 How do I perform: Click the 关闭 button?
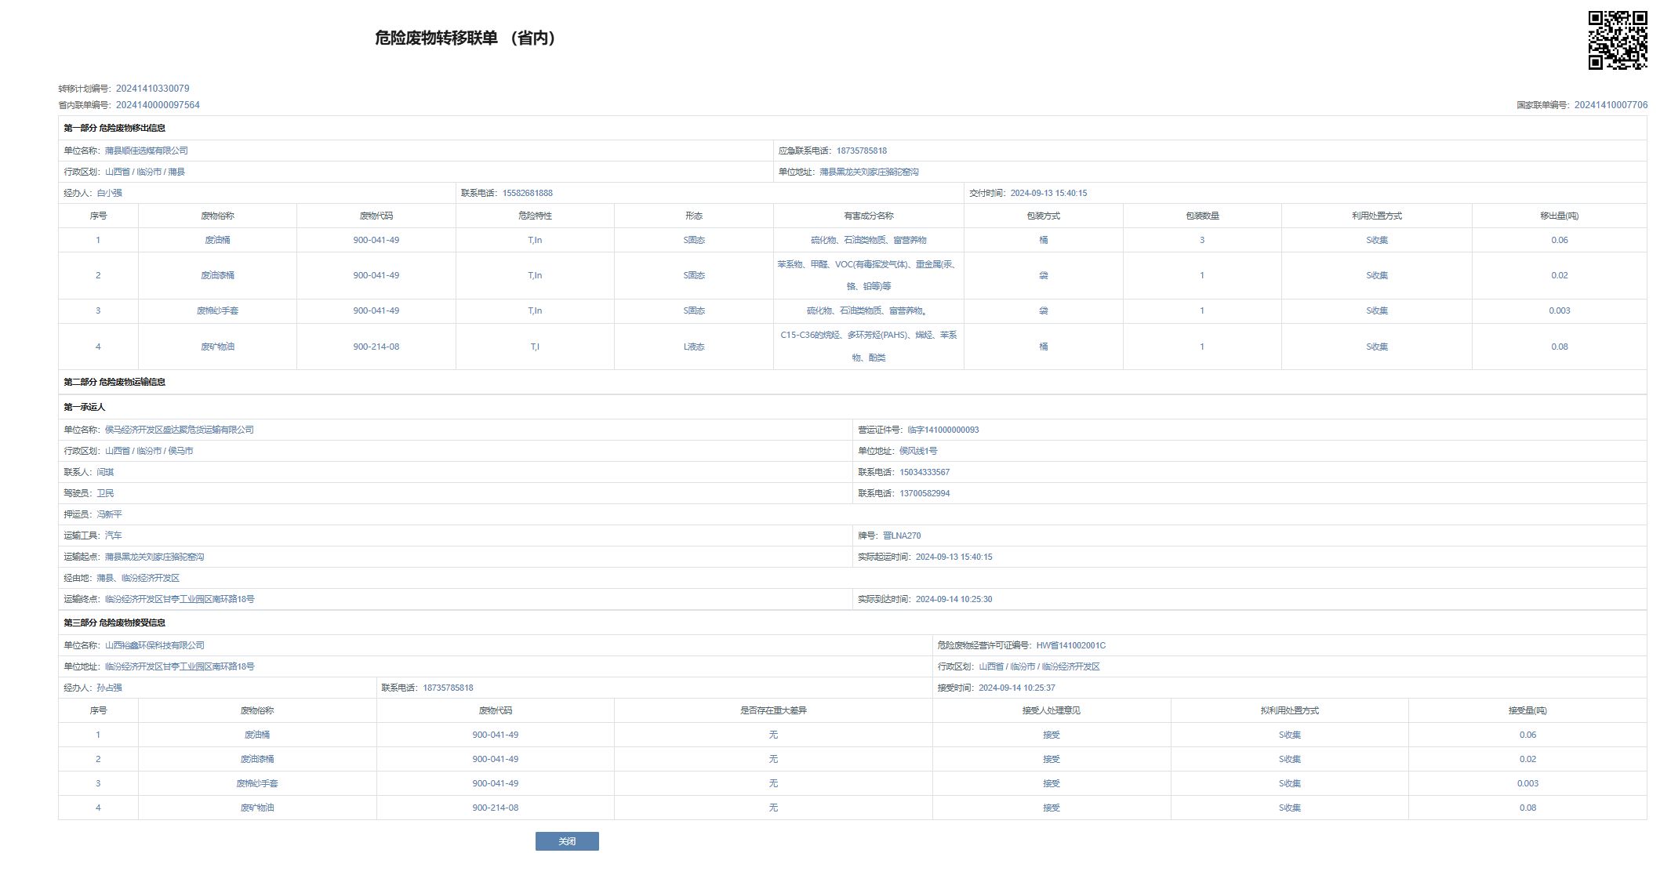pos(566,841)
